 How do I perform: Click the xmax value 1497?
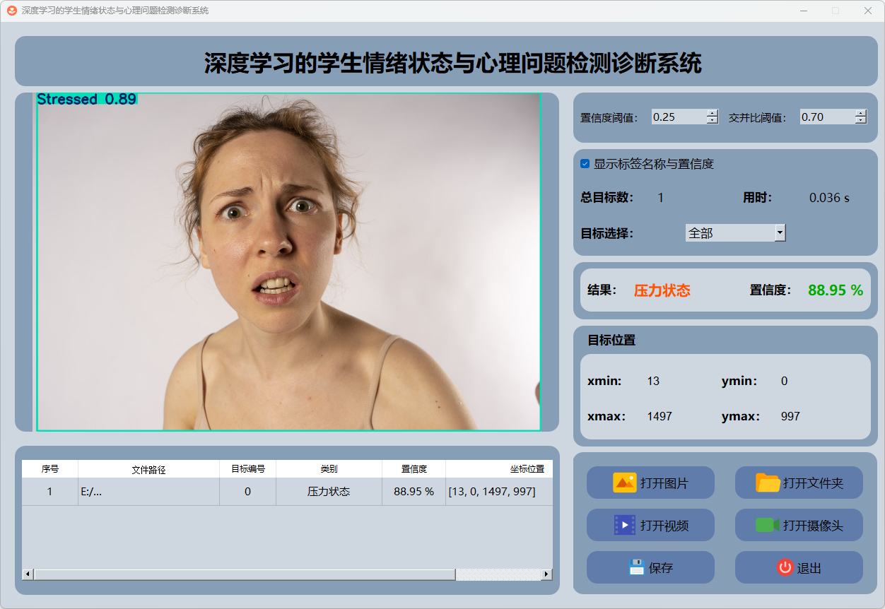660,417
